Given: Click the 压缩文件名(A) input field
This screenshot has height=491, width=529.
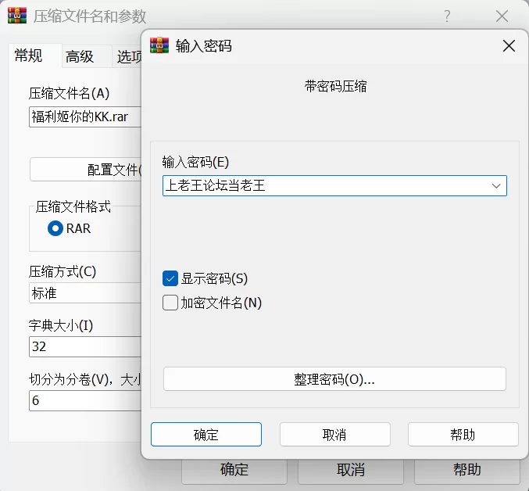Looking at the screenshot, I should tap(84, 117).
